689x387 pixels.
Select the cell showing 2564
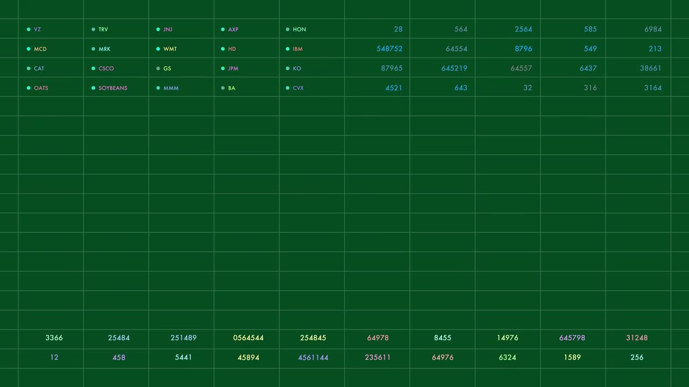coord(507,29)
